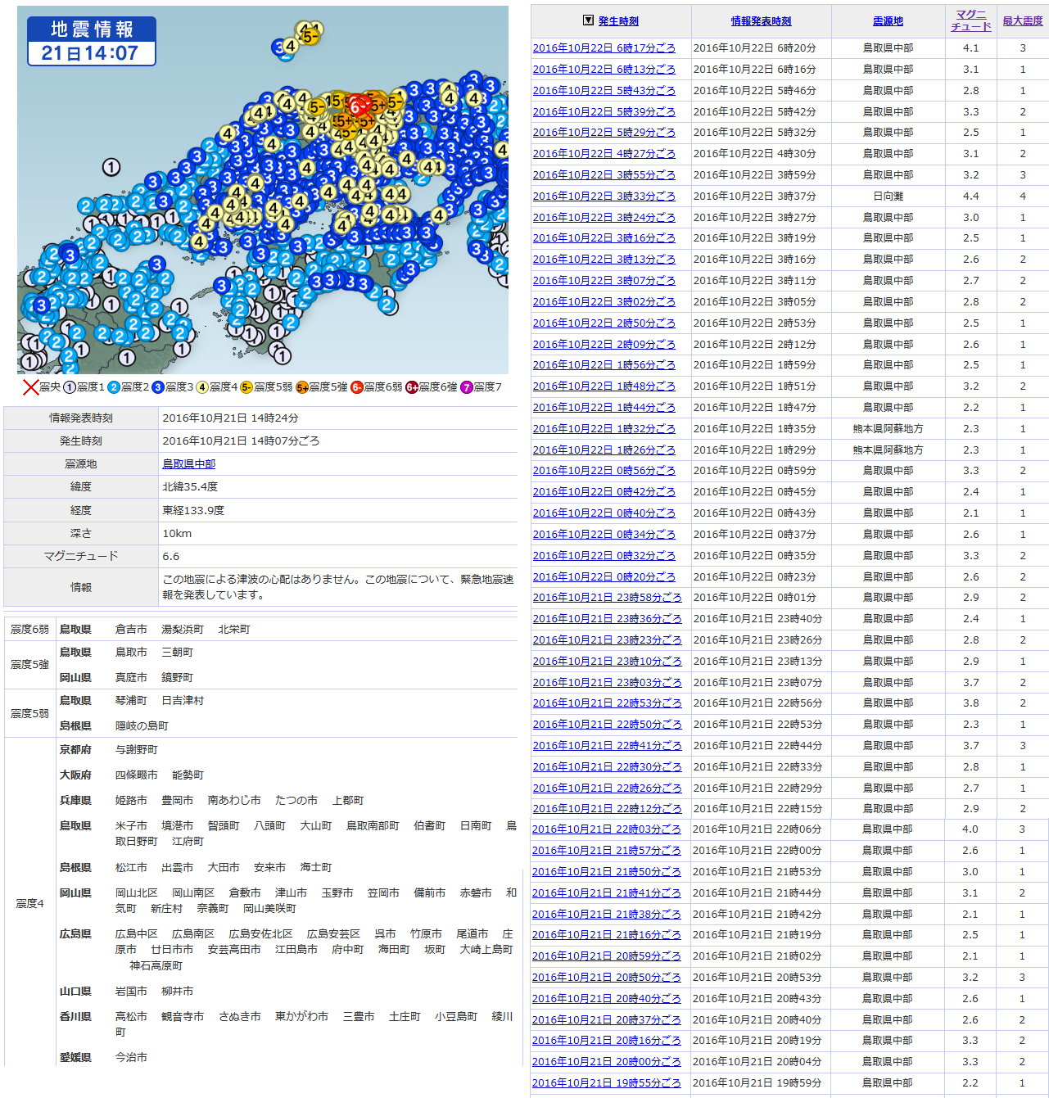This screenshot has width=1049, height=1098.
Task: Click the intensity 1 legend circle
Action: [70, 387]
